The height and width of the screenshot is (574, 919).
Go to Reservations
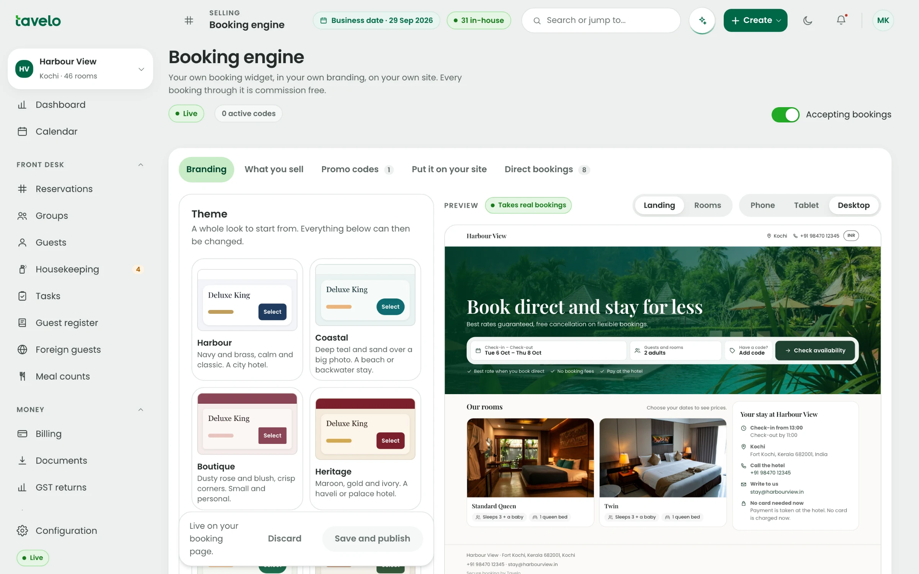point(80,189)
